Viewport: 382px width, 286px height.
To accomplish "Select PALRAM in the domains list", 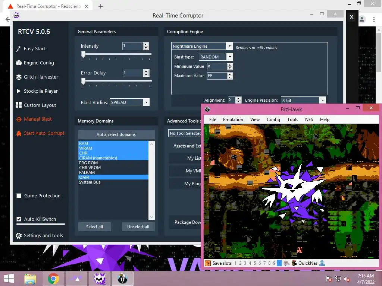I will pos(113,172).
